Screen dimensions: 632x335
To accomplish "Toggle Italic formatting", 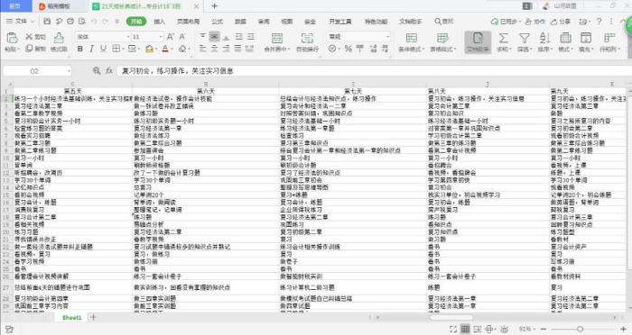I will (91, 49).
